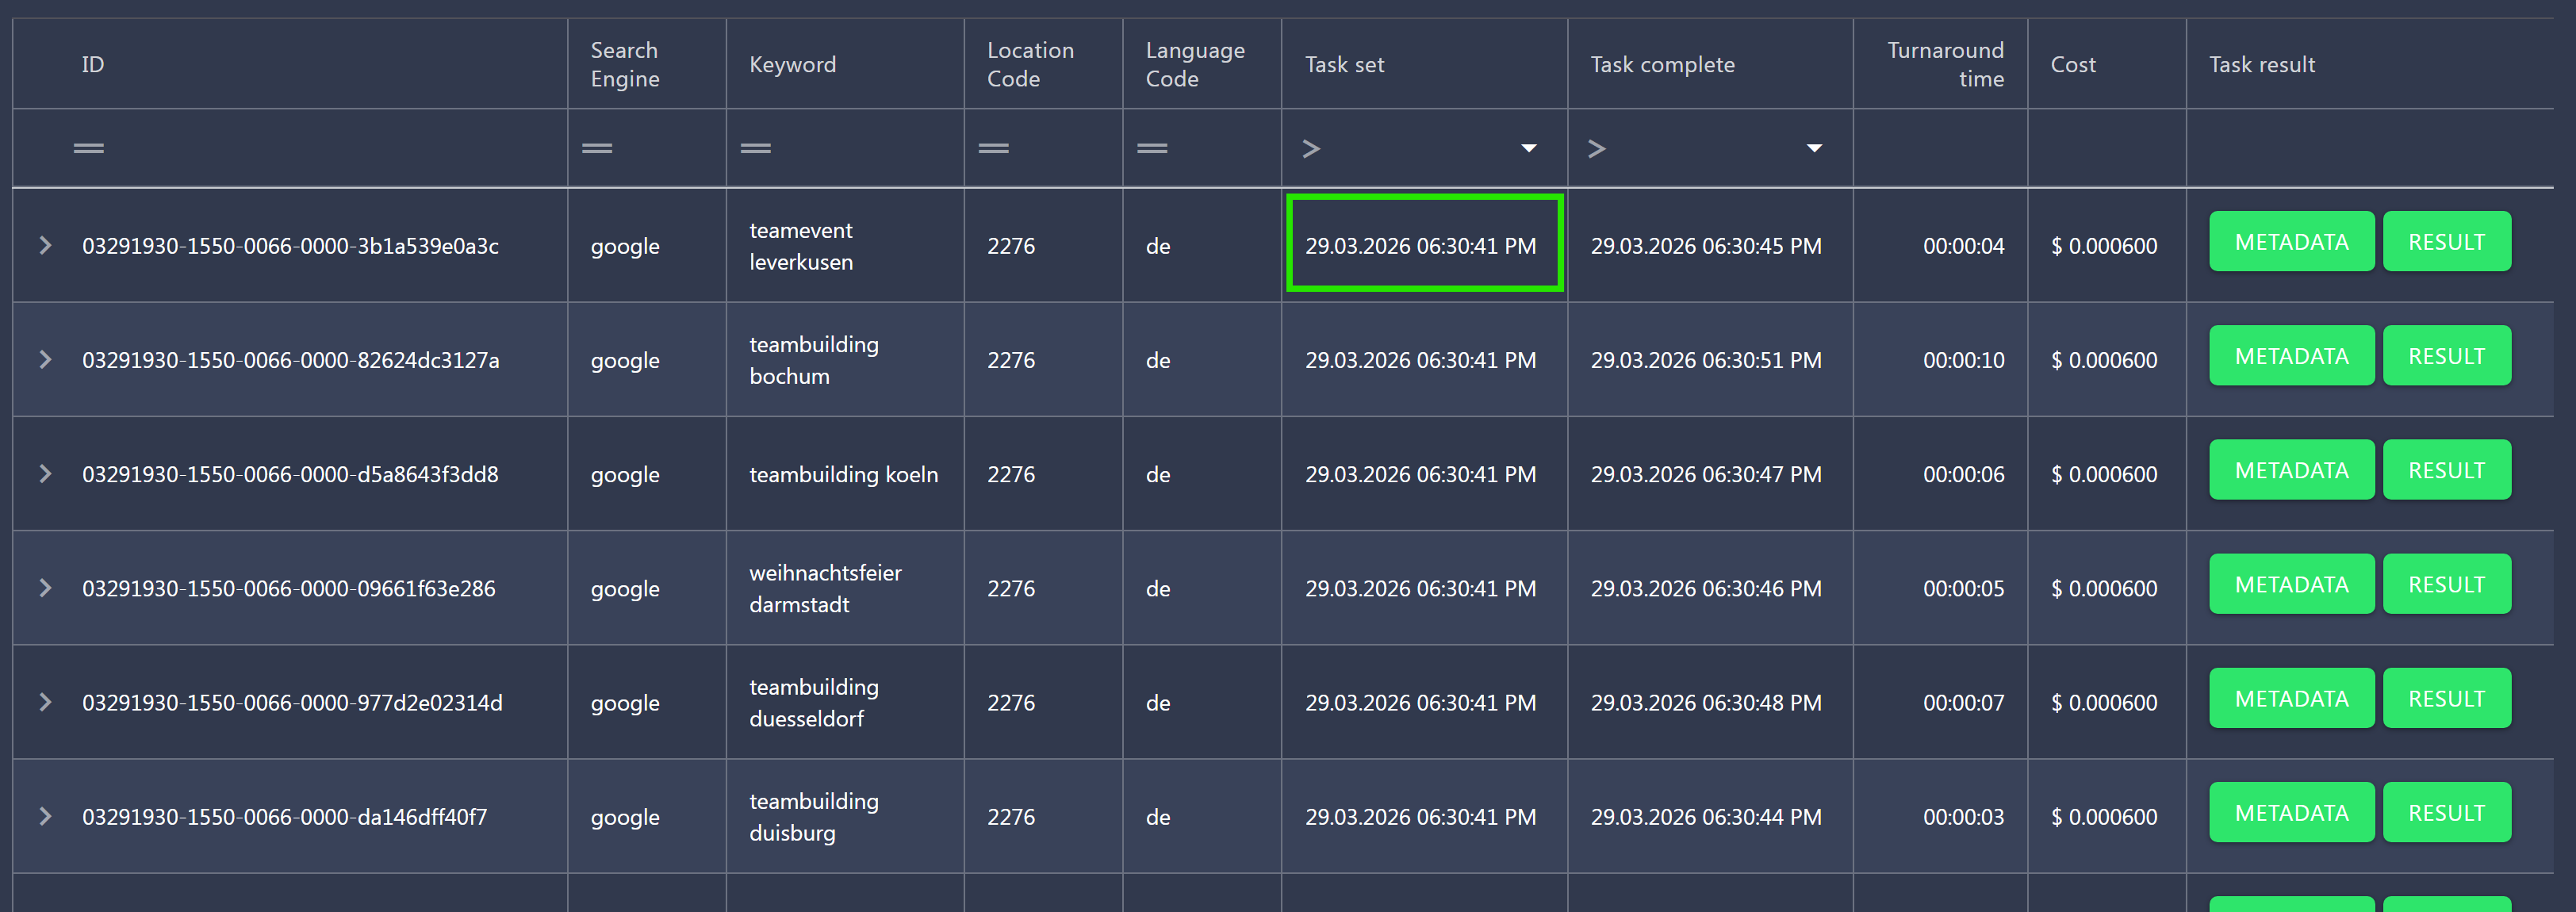The image size is (2576, 912).
Task: Click equals filter icon under Search Engine
Action: [597, 148]
